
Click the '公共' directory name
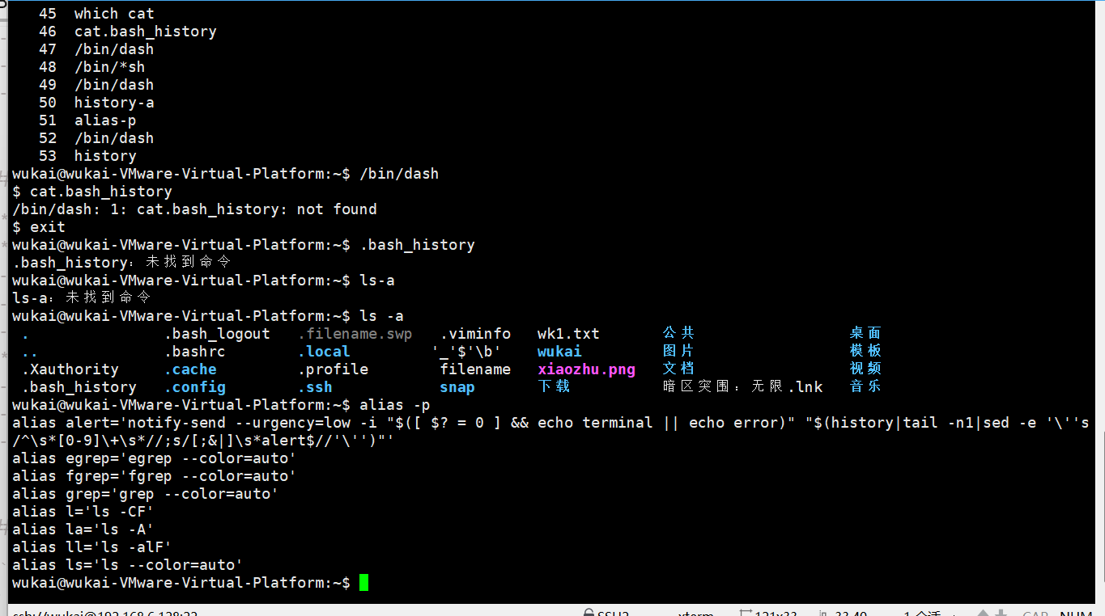pos(678,334)
